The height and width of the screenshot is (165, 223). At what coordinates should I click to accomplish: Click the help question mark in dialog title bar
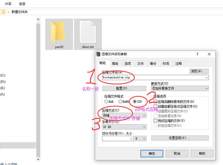pos(197,54)
